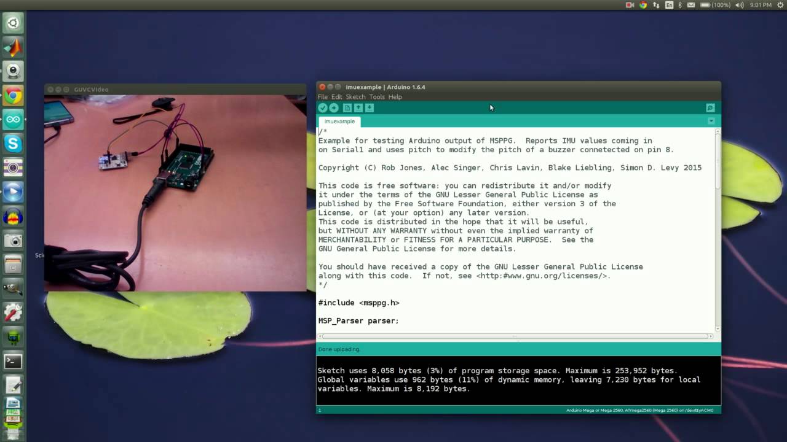Open the Serial Monitor magnifier icon

(710, 108)
